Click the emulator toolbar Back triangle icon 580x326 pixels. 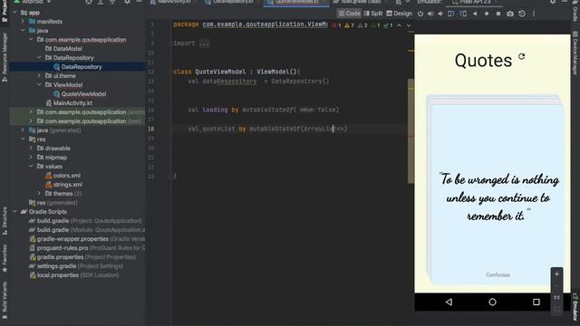tap(475, 14)
